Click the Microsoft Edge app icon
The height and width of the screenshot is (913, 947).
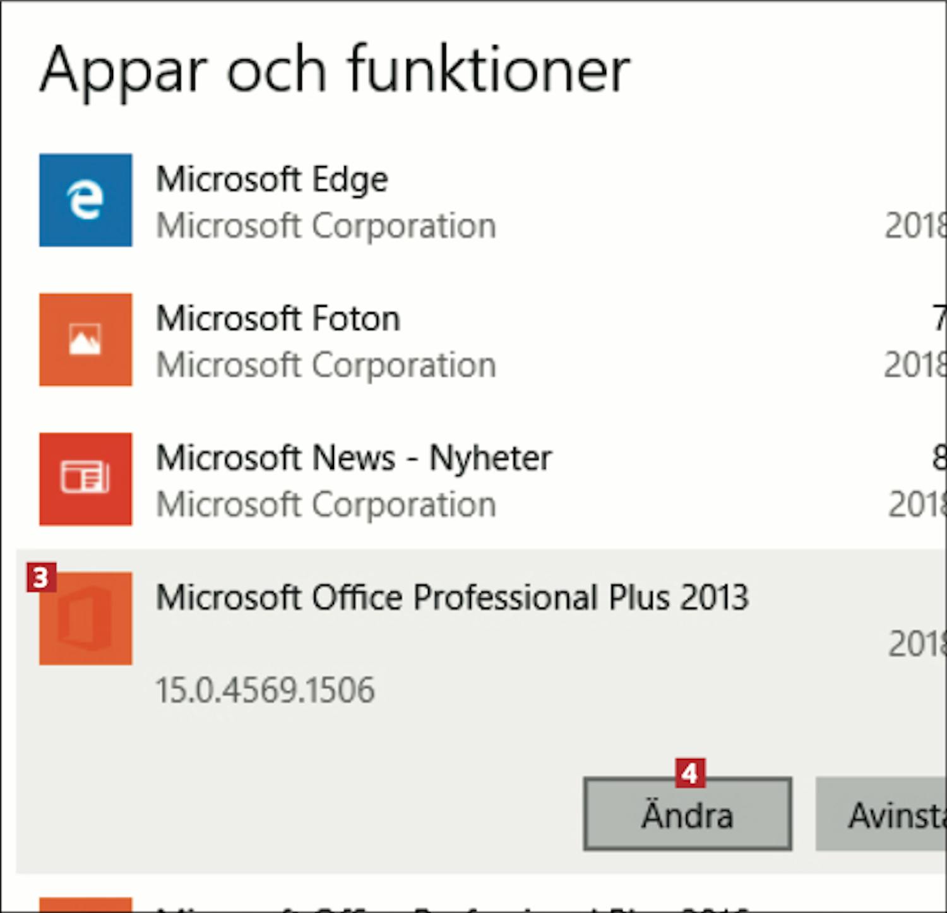(x=86, y=200)
